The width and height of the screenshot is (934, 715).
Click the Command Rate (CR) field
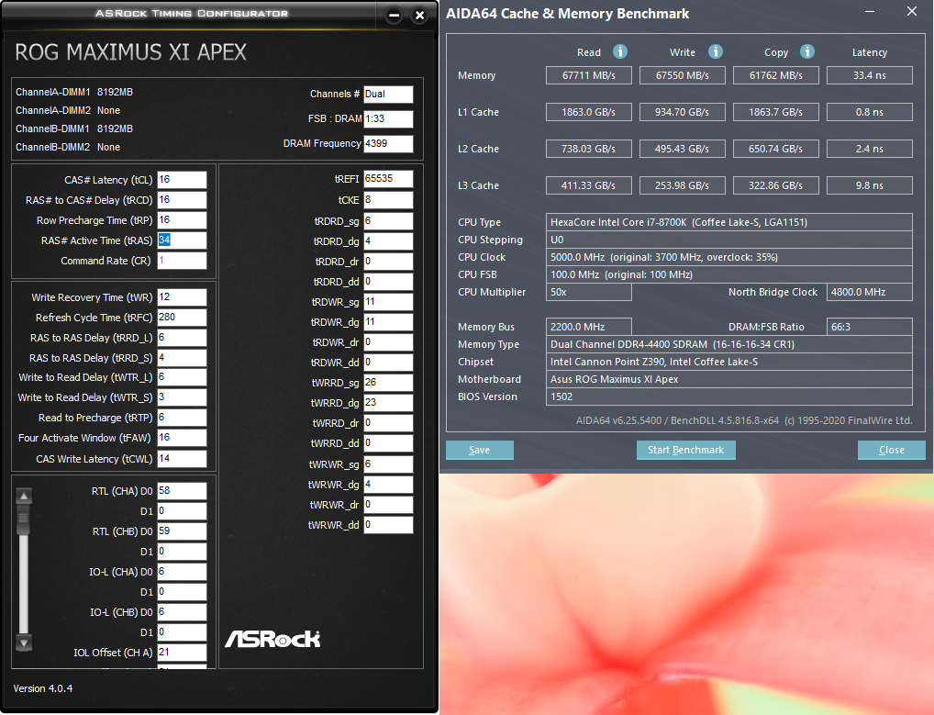182,261
